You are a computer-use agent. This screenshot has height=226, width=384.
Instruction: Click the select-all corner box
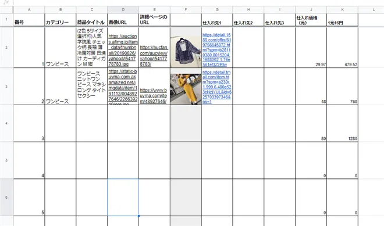(6, 10)
